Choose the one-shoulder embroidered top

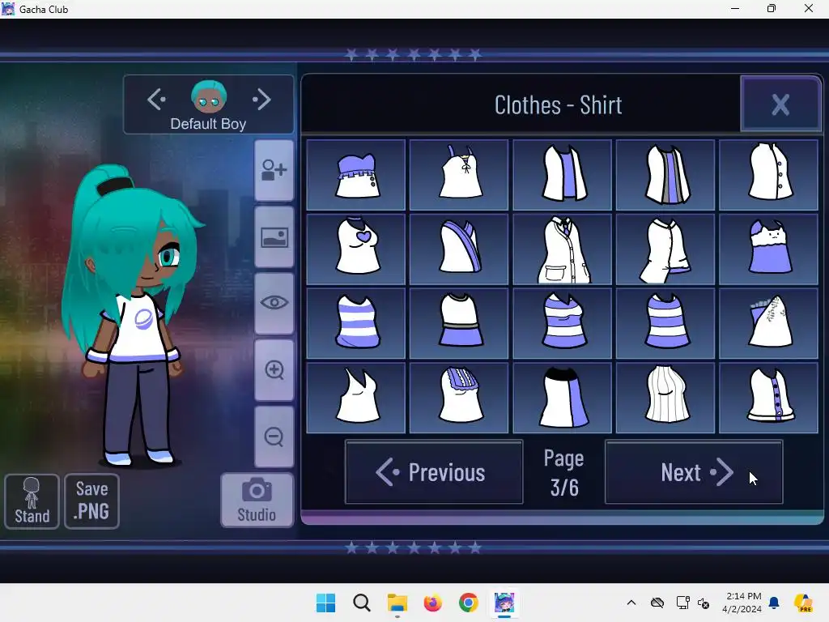pyautogui.click(x=769, y=323)
